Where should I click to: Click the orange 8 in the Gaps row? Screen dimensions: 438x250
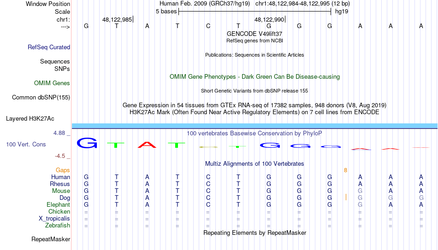pyautogui.click(x=345, y=170)
